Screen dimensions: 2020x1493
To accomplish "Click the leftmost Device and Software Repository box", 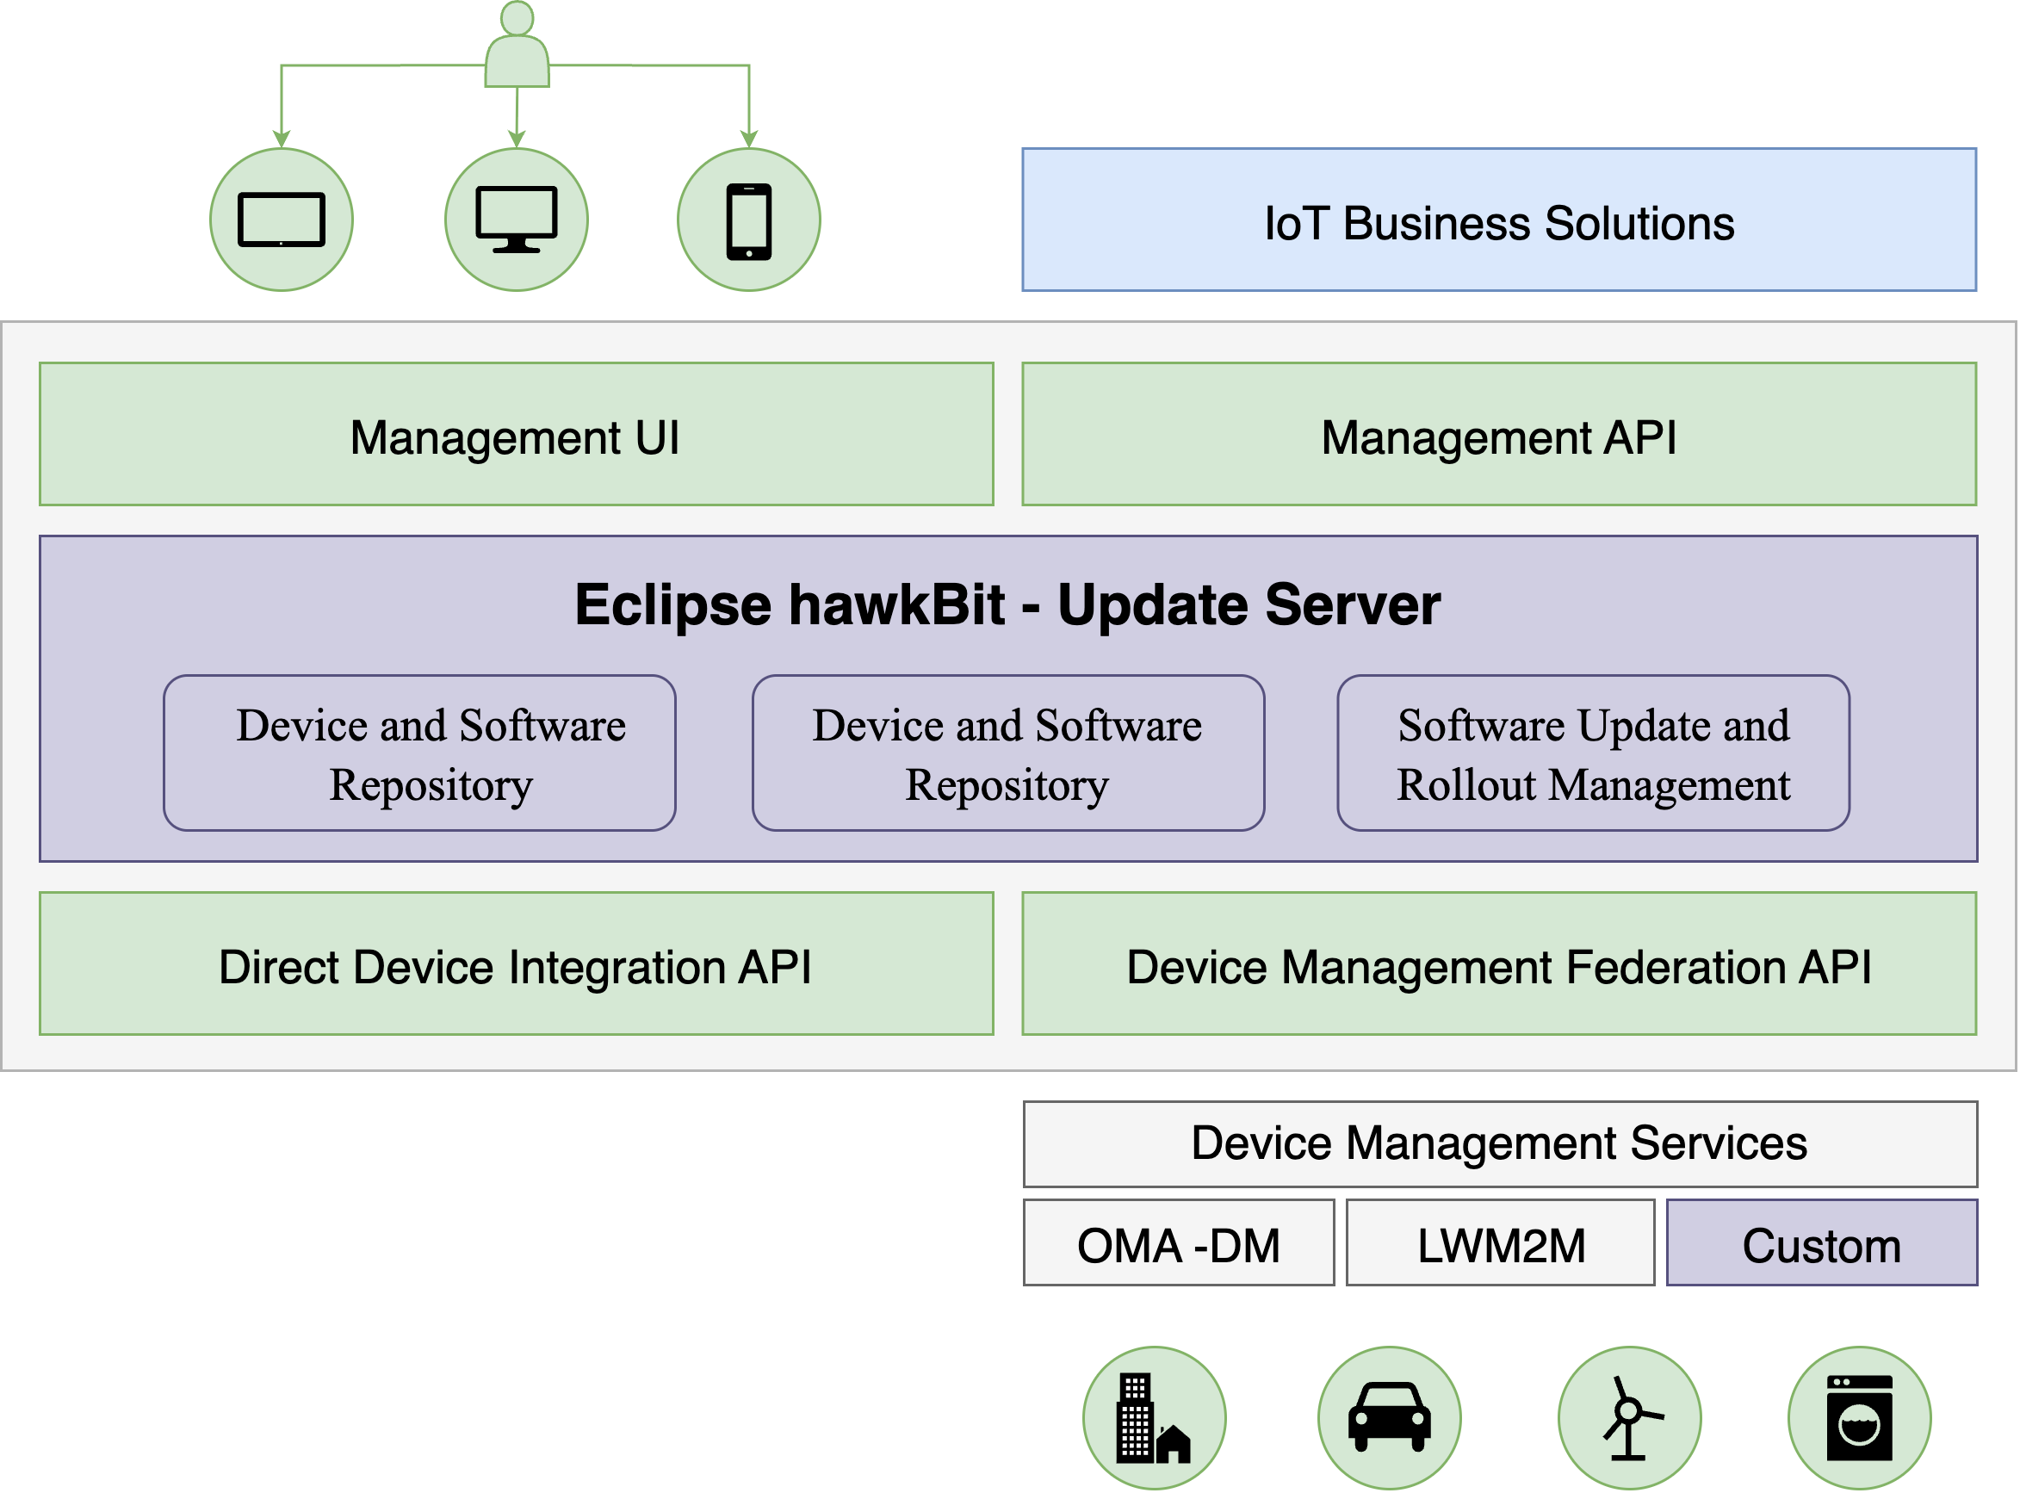I will point(420,753).
